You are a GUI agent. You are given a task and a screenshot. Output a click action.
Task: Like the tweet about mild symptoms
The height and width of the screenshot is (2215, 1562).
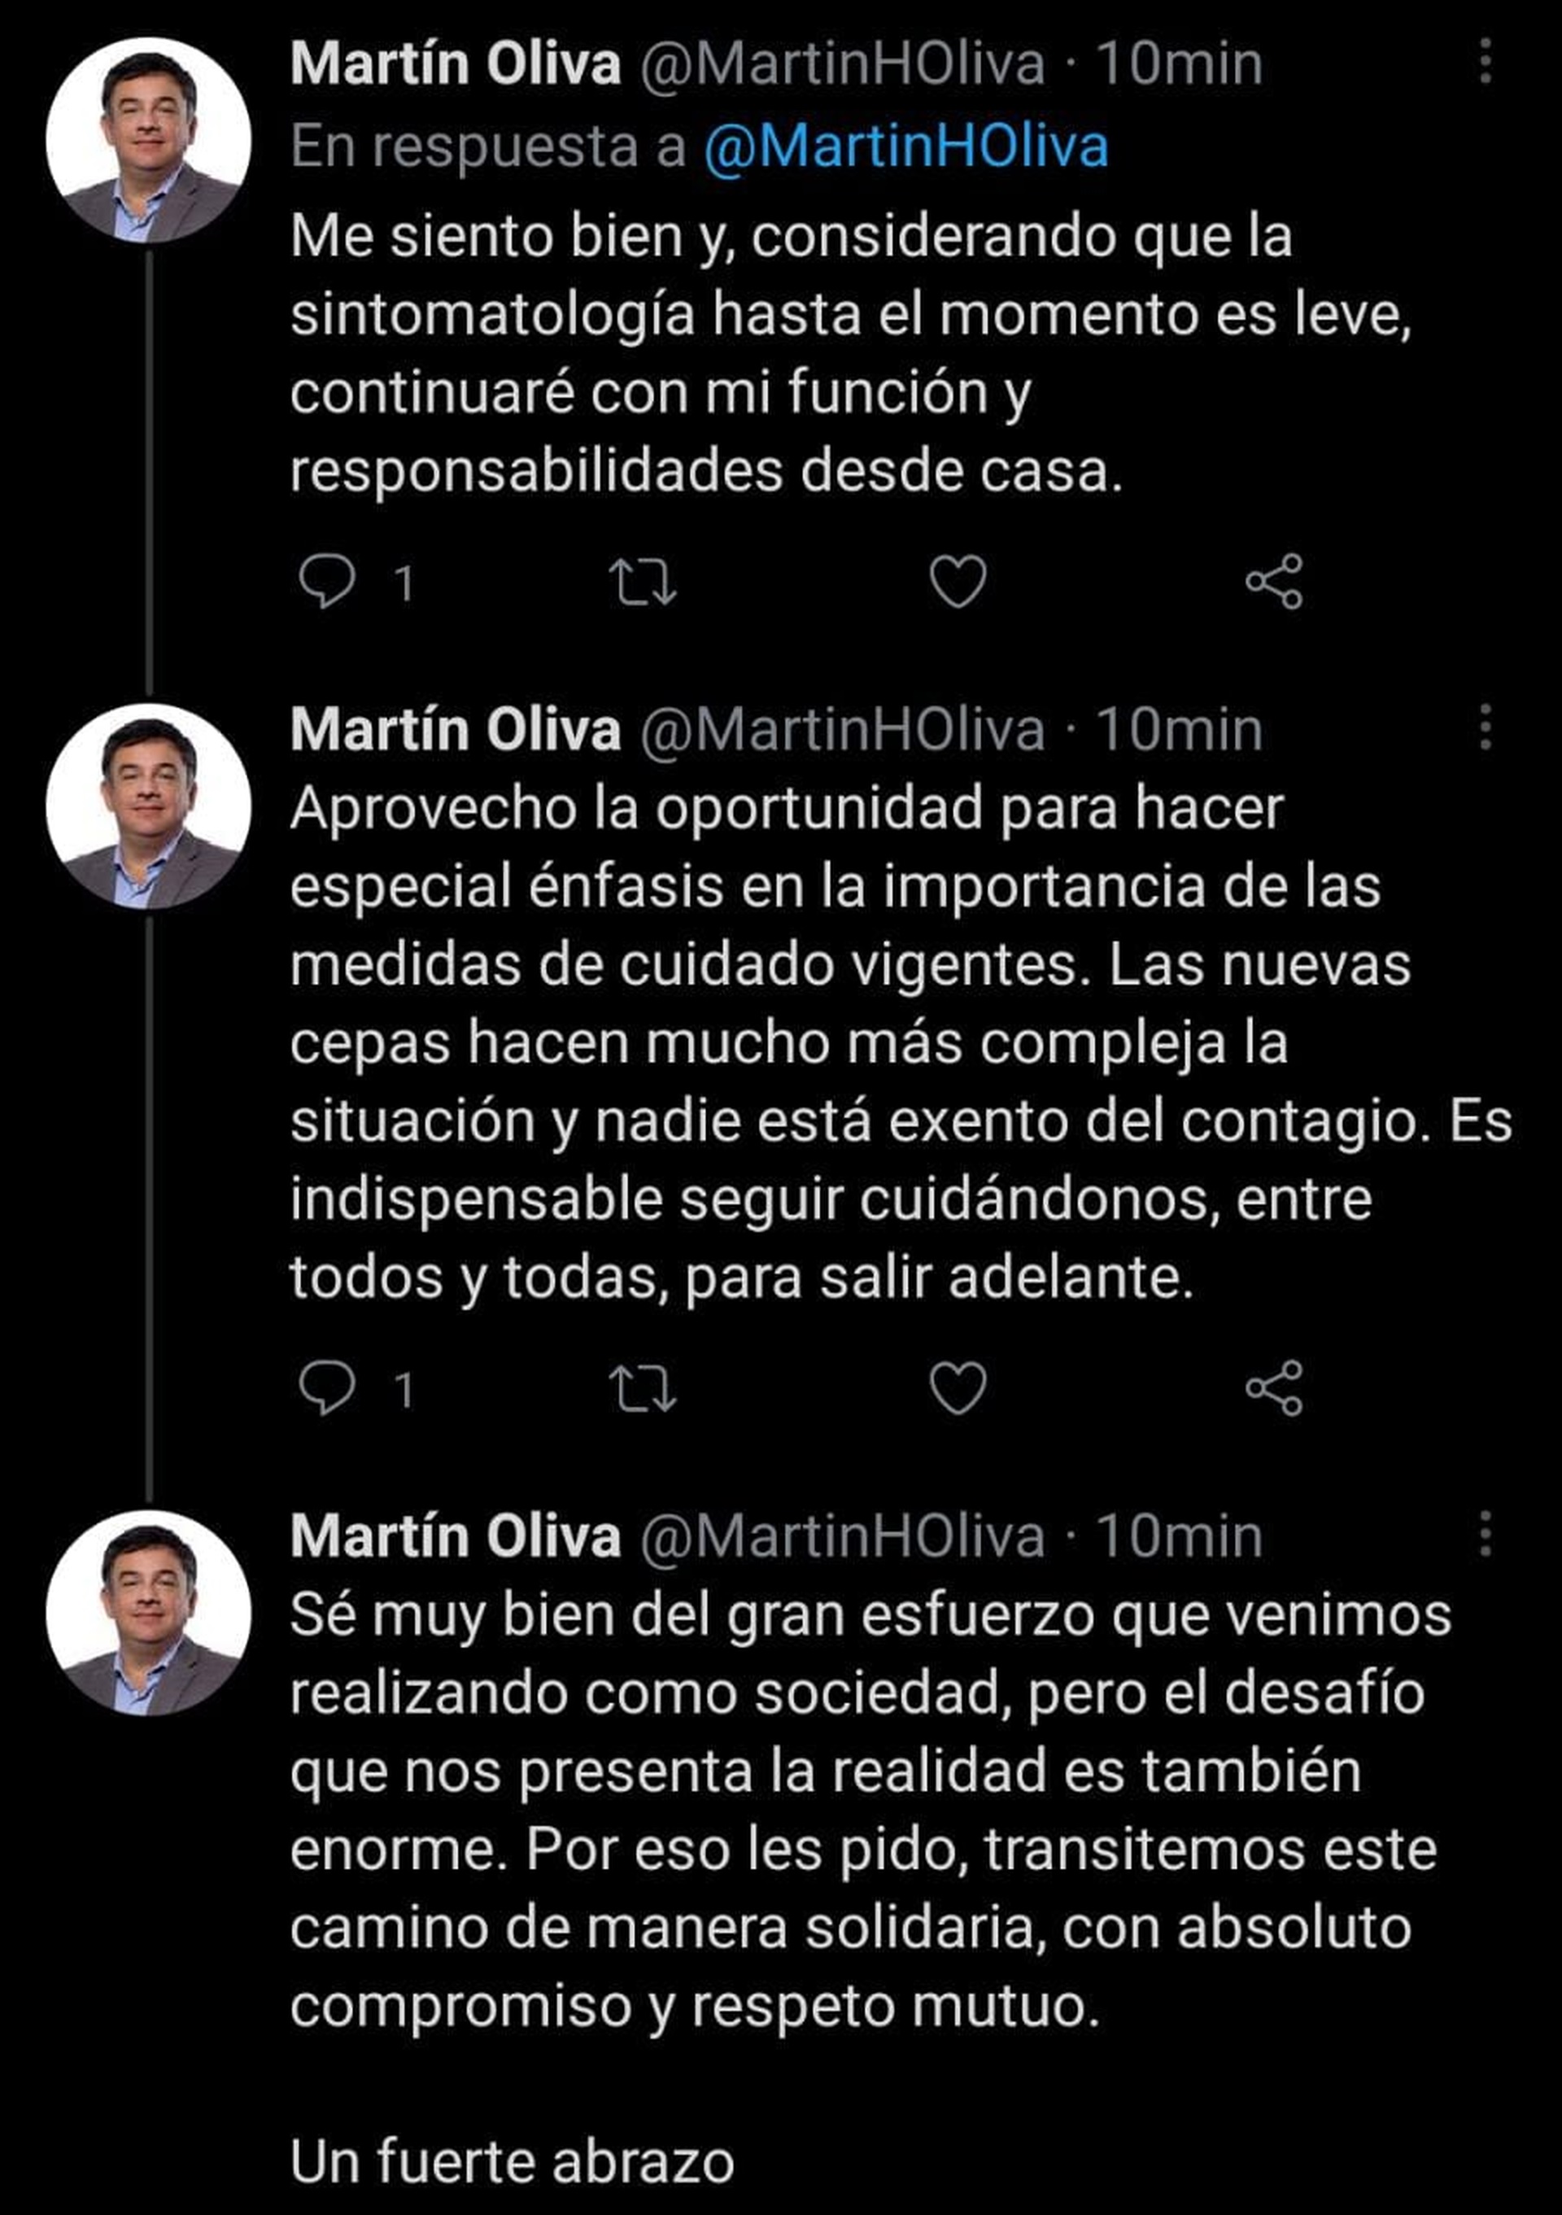[958, 582]
